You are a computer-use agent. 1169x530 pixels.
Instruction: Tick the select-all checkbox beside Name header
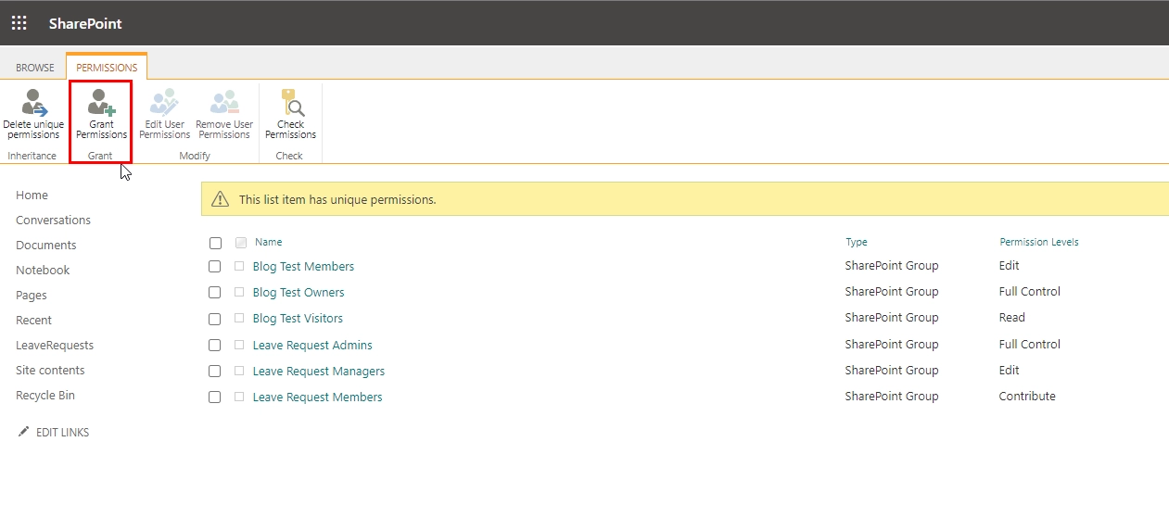pos(215,243)
